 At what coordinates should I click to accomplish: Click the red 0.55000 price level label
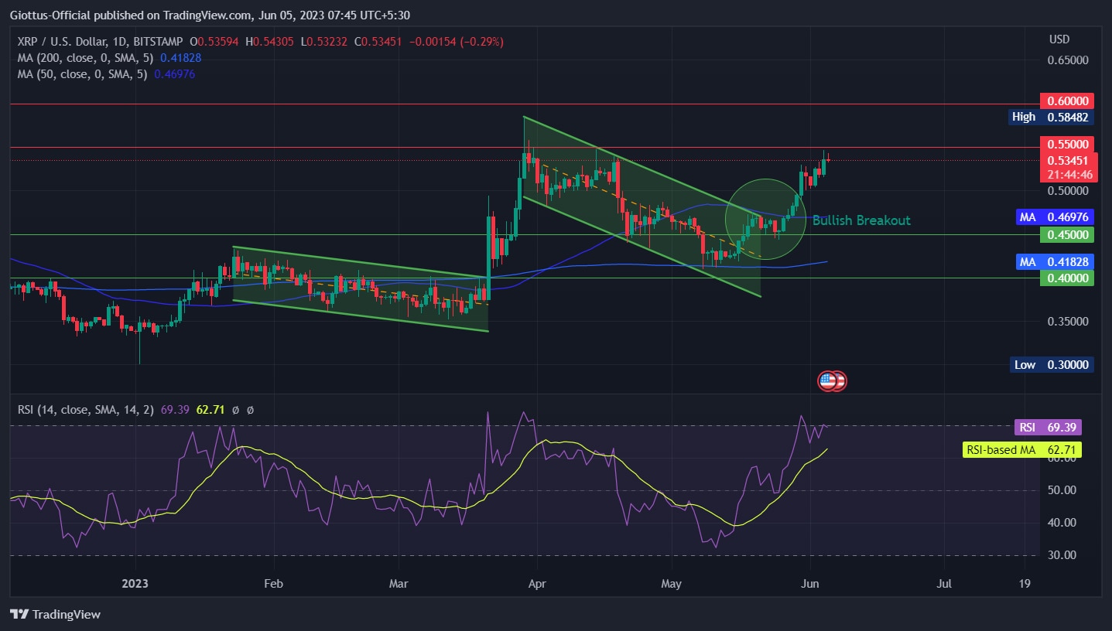pyautogui.click(x=1066, y=145)
